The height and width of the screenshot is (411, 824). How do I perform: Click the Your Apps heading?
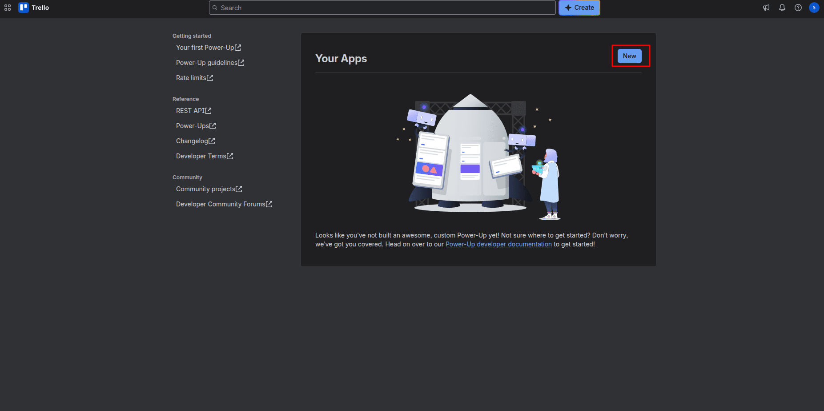coord(341,59)
